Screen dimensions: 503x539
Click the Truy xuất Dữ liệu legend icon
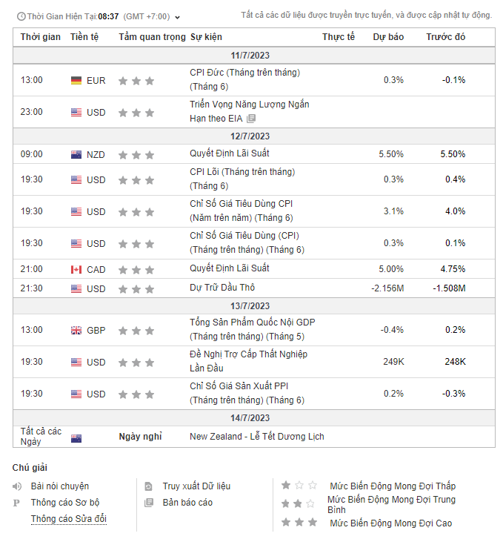(x=148, y=486)
